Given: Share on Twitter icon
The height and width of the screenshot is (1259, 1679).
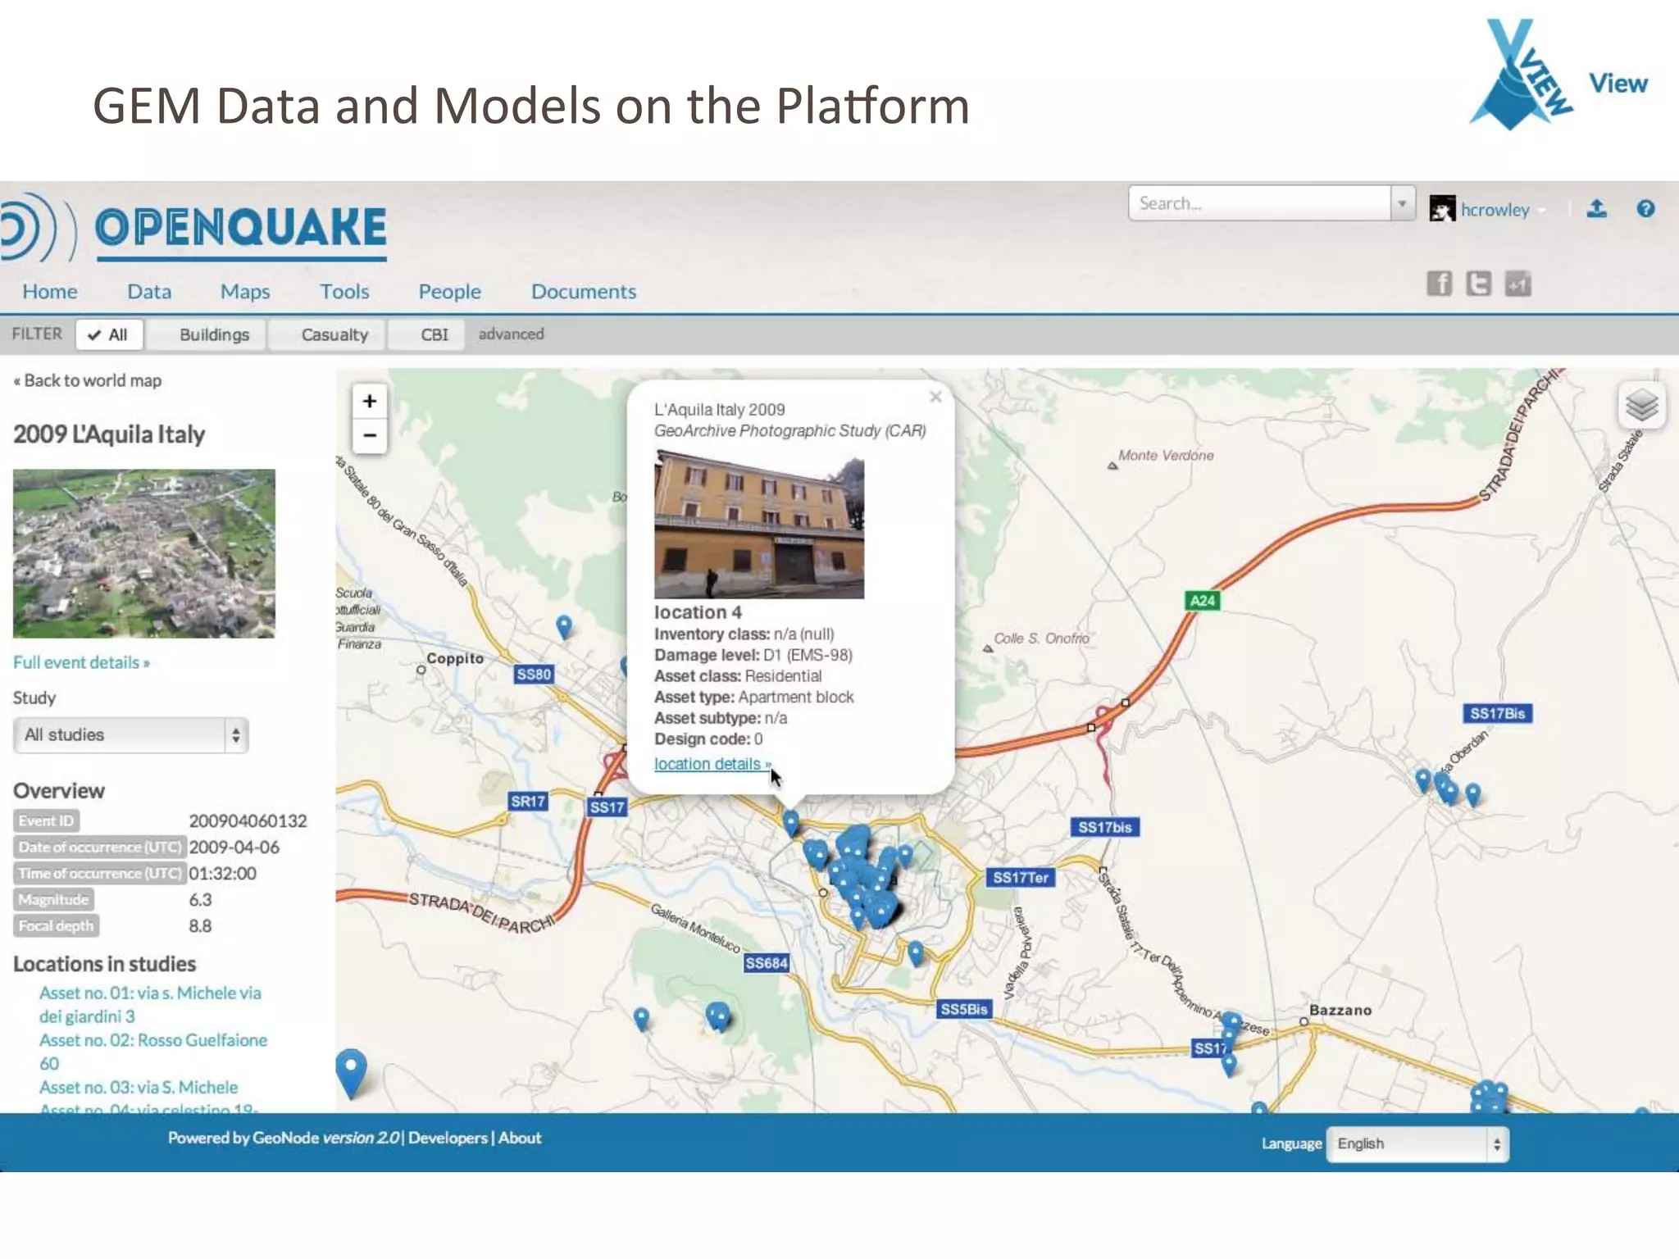Looking at the screenshot, I should click(x=1478, y=284).
